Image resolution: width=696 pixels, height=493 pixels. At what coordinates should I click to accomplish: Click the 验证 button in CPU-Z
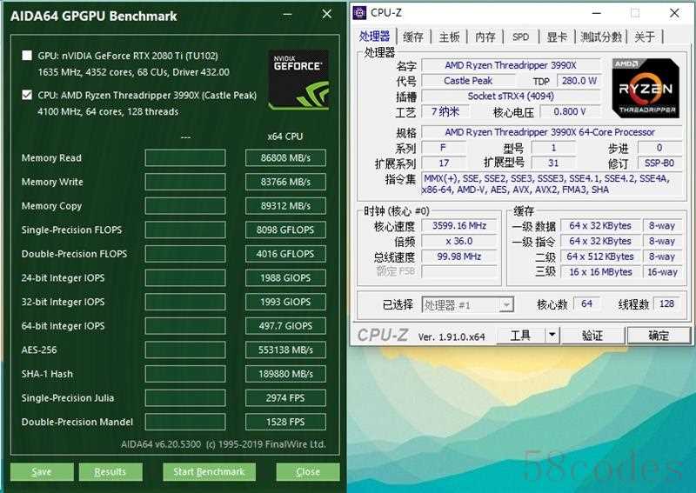pyautogui.click(x=592, y=336)
